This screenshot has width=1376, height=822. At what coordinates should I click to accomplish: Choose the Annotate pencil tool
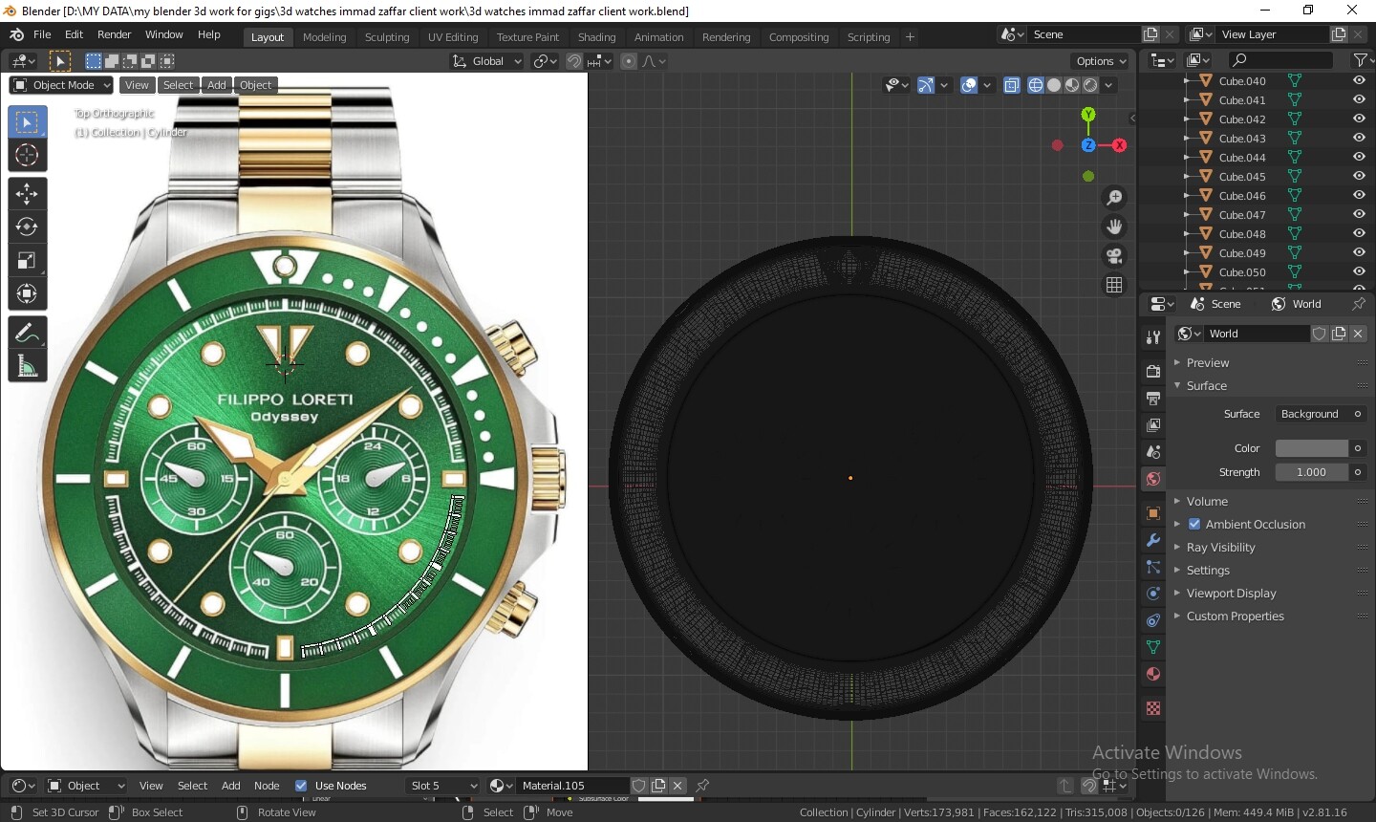27,333
